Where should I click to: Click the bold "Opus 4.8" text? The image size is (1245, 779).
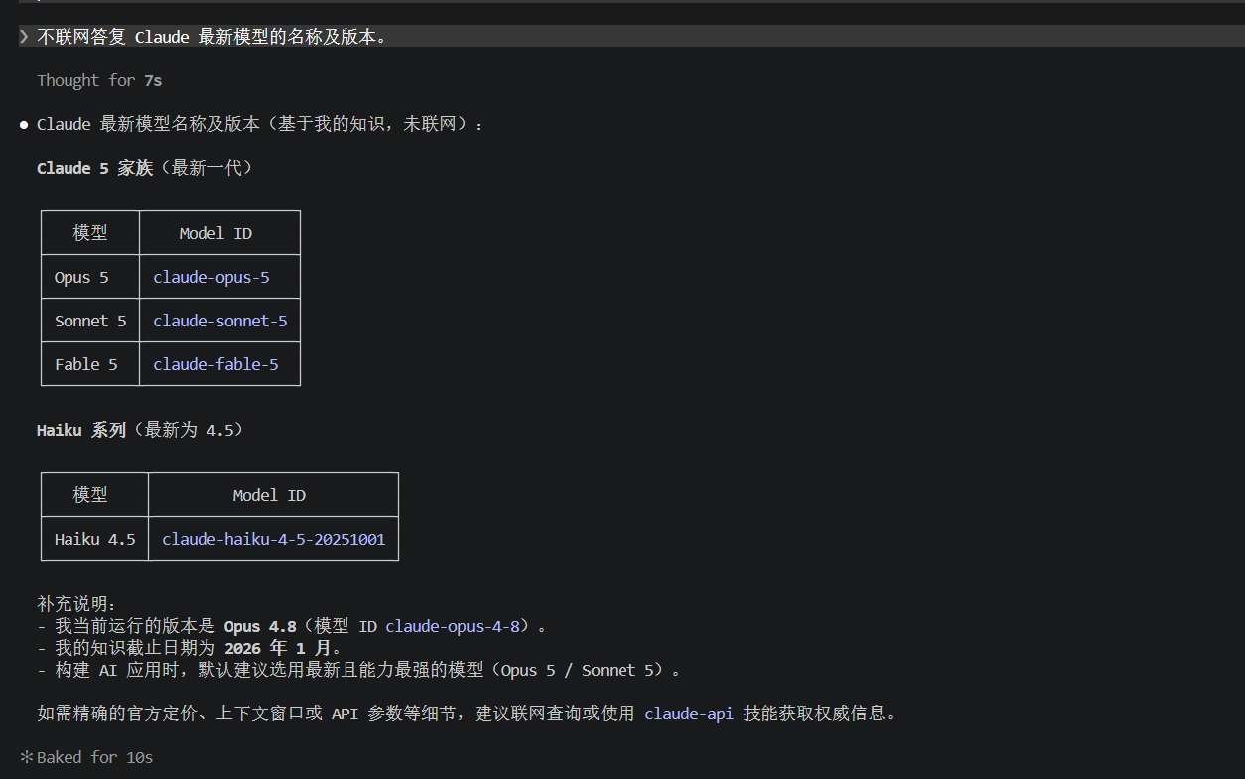coord(260,626)
